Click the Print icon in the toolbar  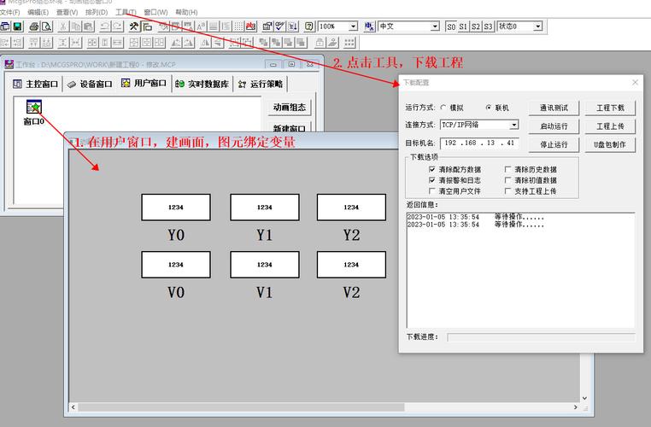point(34,26)
